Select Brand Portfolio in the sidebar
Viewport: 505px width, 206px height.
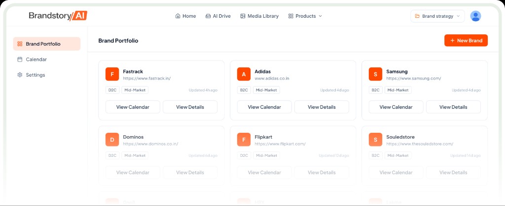(x=47, y=44)
